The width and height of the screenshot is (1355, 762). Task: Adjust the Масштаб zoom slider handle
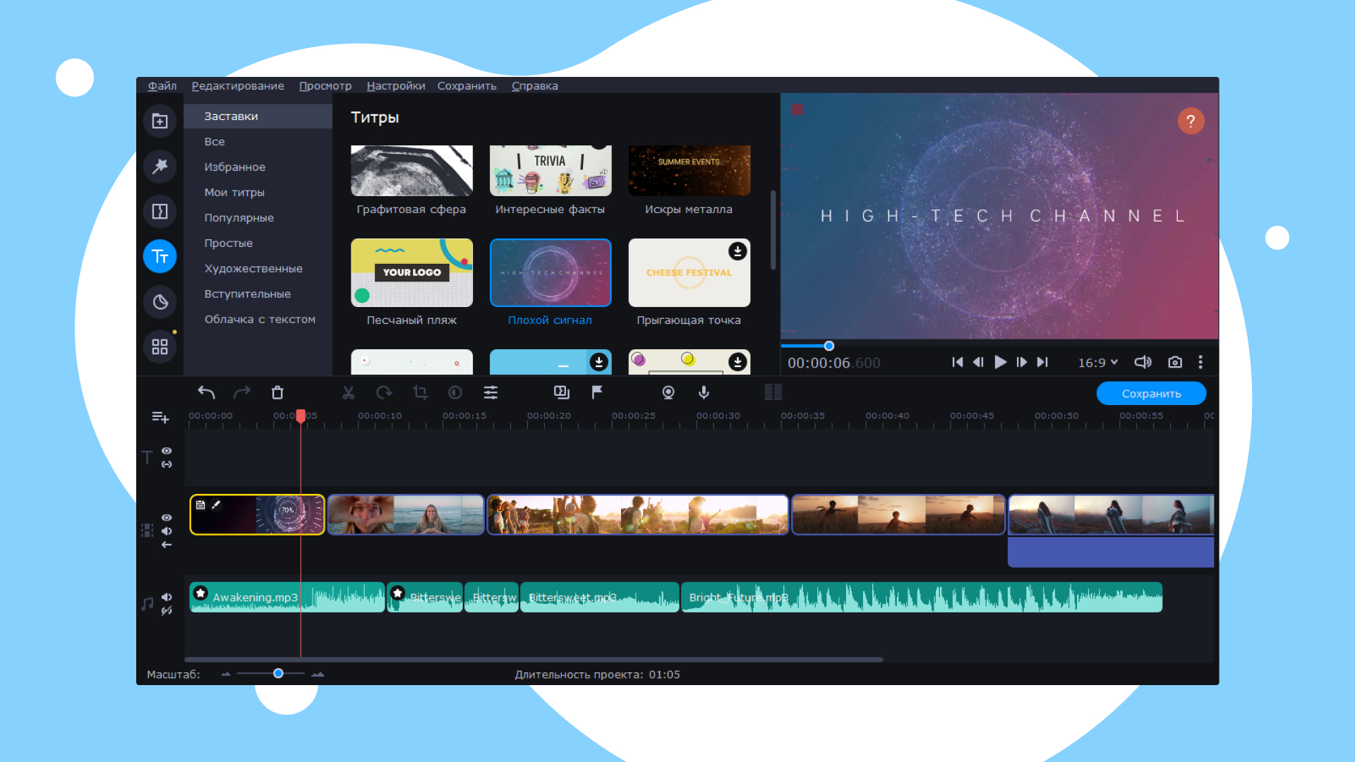(x=278, y=674)
